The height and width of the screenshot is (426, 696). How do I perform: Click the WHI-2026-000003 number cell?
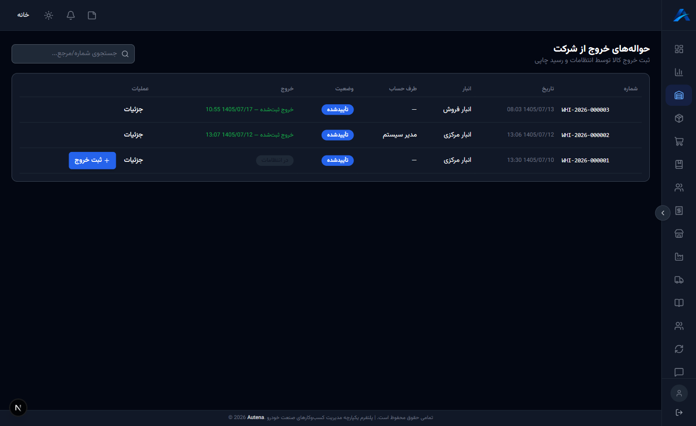point(585,110)
